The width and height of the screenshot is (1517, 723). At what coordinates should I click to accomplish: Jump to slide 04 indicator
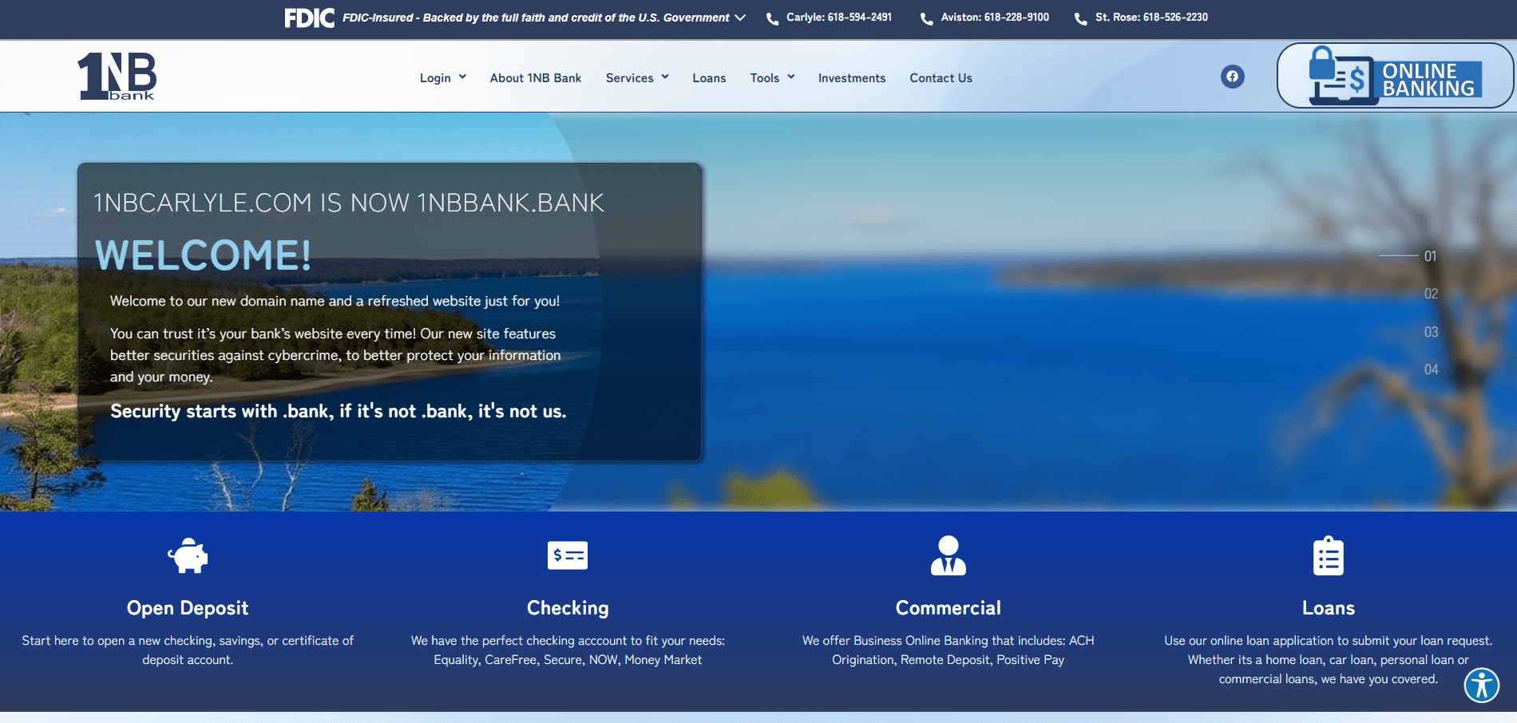[x=1430, y=369]
